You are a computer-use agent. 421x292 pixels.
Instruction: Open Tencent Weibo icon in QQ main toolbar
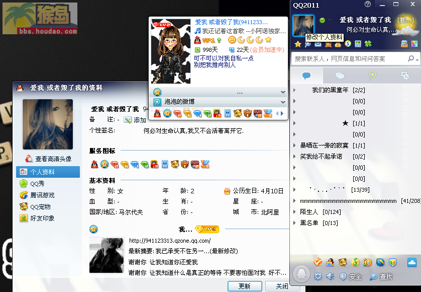(x=307, y=44)
